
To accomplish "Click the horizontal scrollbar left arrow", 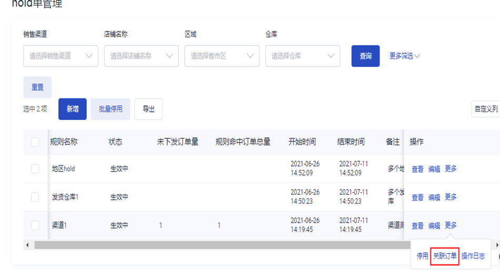I will tap(27, 245).
